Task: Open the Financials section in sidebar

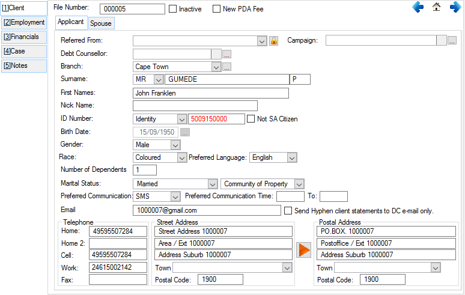Action: click(x=23, y=37)
